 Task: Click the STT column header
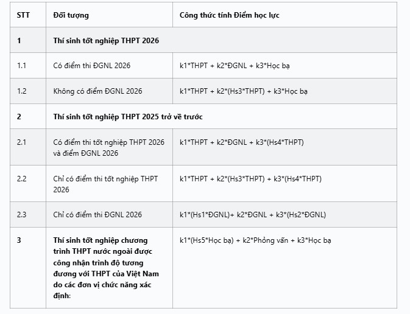click(x=23, y=15)
